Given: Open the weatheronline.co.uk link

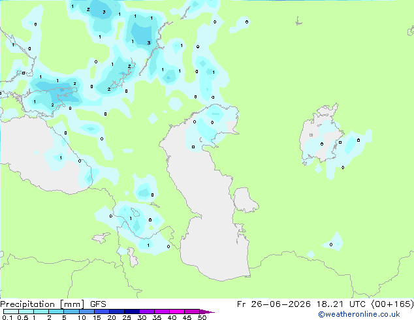Looking at the screenshot, I should 359,314.
